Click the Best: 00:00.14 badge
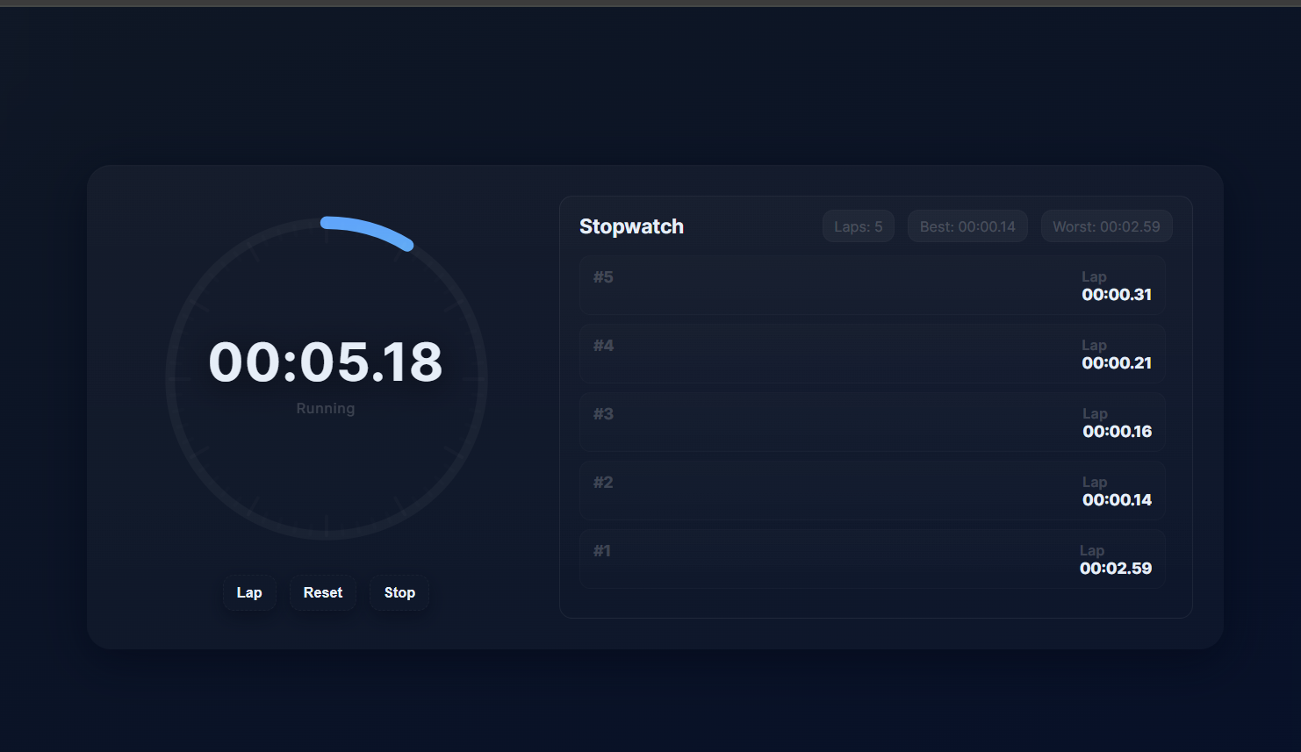 click(967, 226)
